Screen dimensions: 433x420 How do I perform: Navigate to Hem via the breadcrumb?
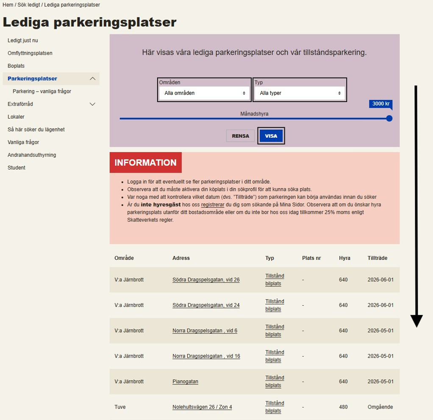[x=7, y=5]
